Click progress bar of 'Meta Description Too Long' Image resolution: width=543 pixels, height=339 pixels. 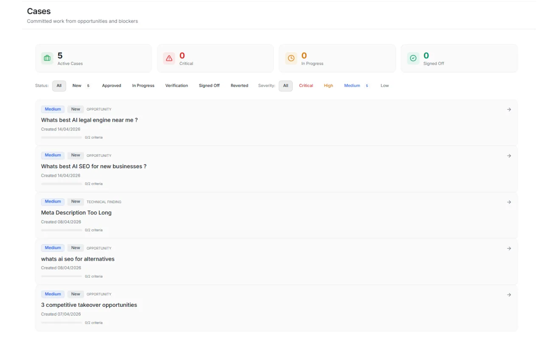62,230
